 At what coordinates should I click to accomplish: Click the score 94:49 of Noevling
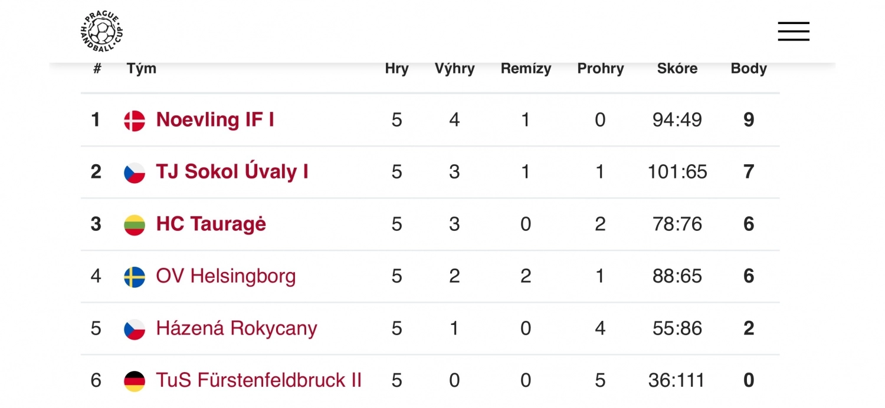[677, 120]
